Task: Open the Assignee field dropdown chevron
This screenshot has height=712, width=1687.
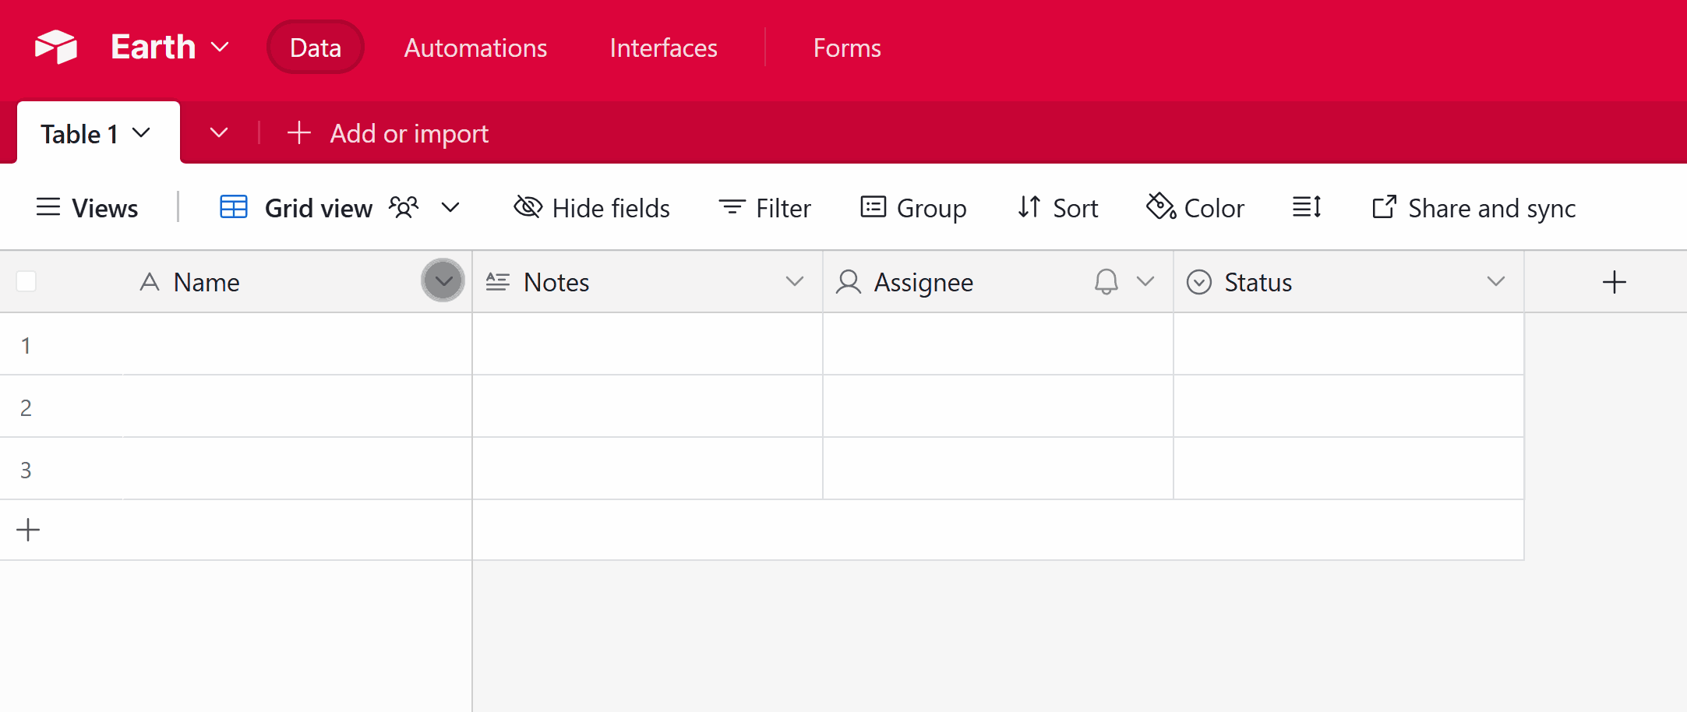Action: coord(1145,281)
